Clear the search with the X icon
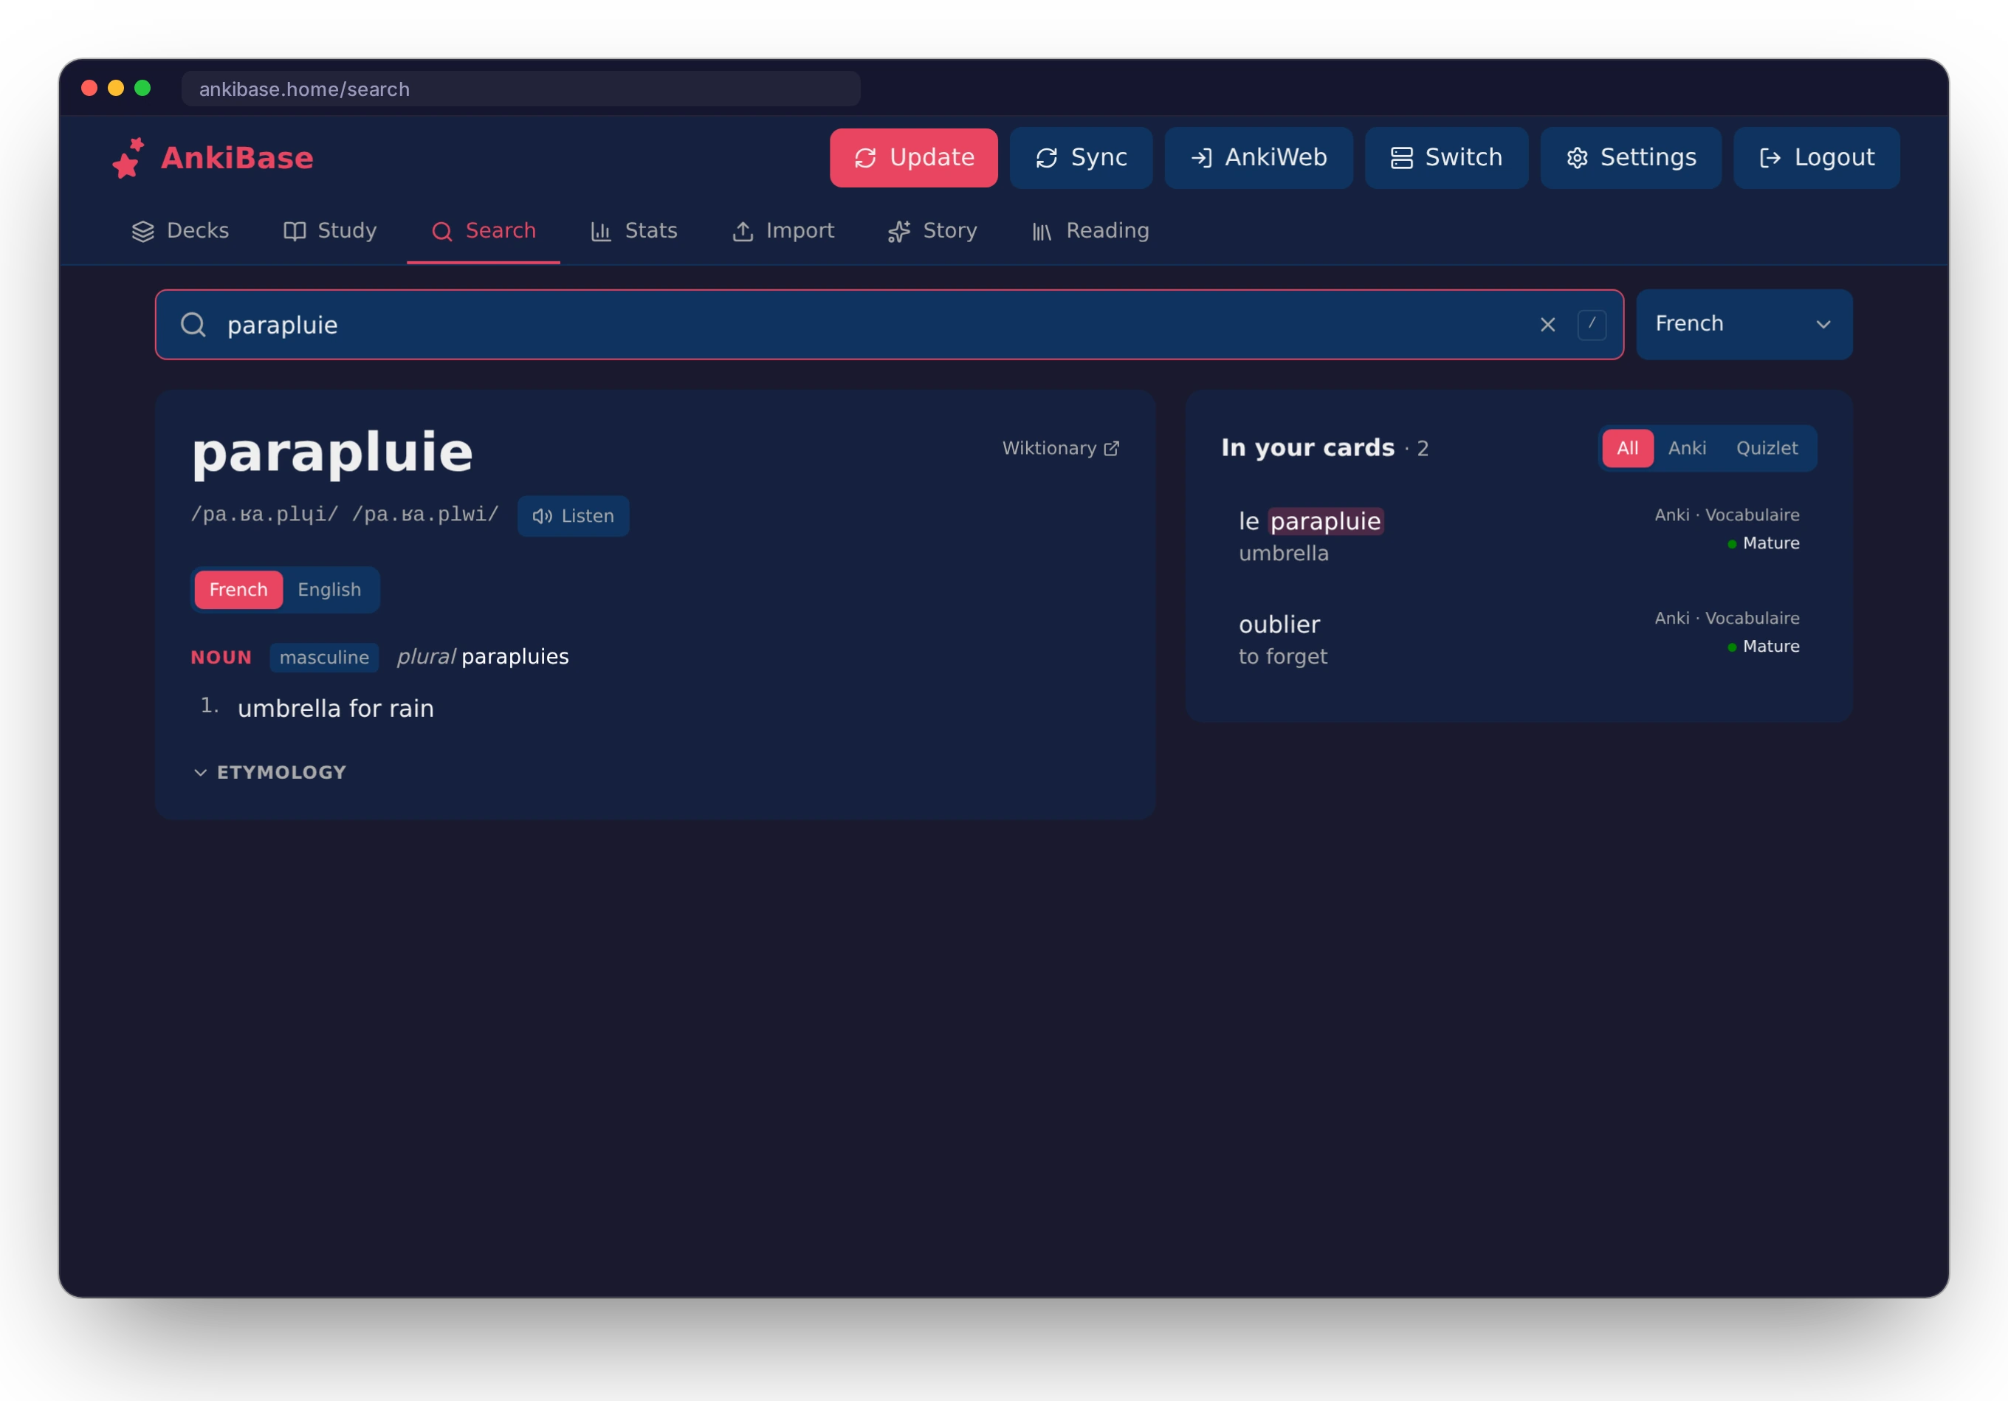The width and height of the screenshot is (2008, 1401). (x=1547, y=326)
